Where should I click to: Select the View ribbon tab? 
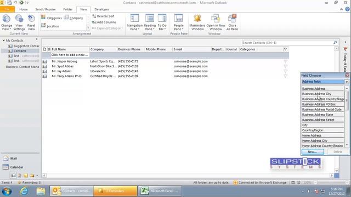coord(83,9)
